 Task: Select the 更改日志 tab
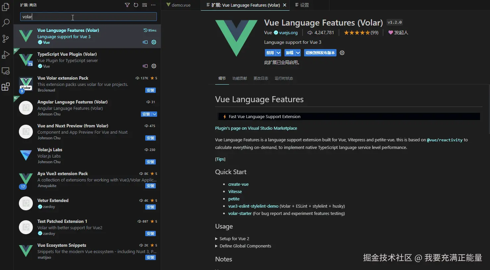[x=261, y=78]
